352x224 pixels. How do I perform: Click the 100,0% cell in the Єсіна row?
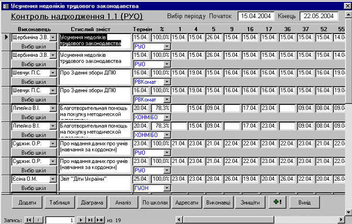click(x=161, y=179)
